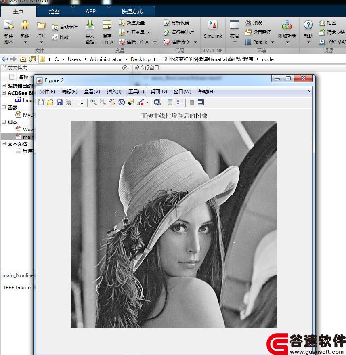Select the Brush data tool
Viewport: 346px width, 355px height.
point(140,102)
